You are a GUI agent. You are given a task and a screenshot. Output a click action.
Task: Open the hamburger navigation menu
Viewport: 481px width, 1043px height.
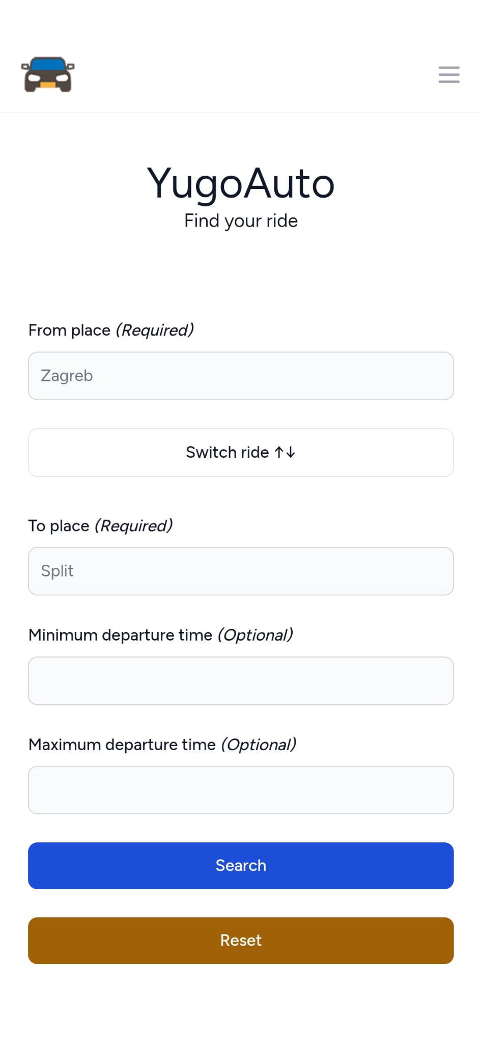pyautogui.click(x=449, y=74)
